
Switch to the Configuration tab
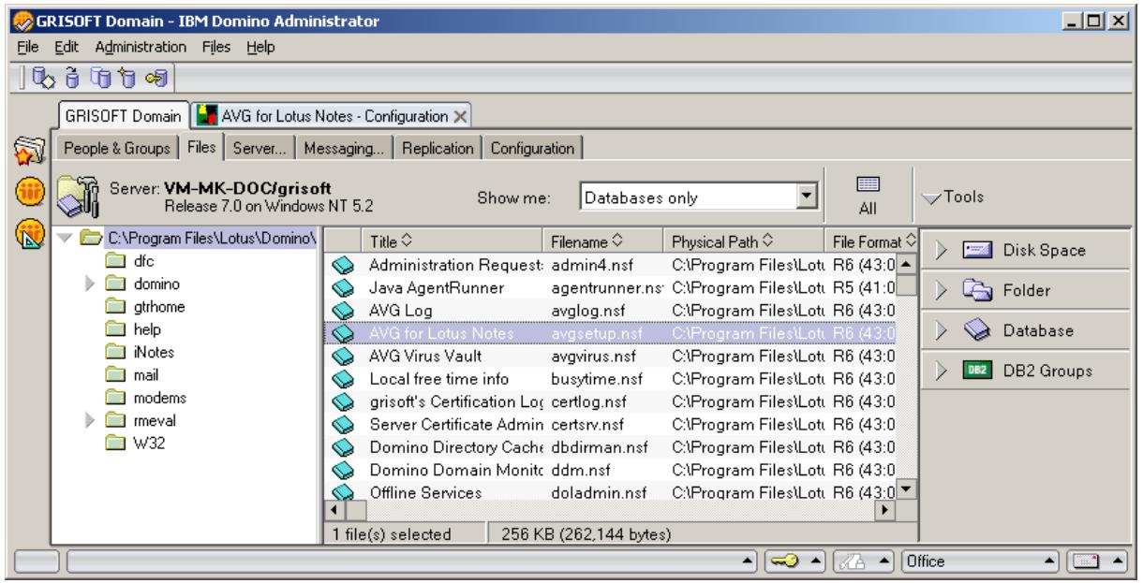532,148
